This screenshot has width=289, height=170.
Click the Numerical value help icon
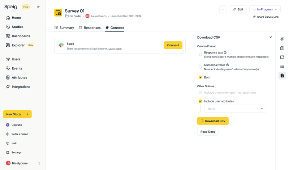[228, 65]
